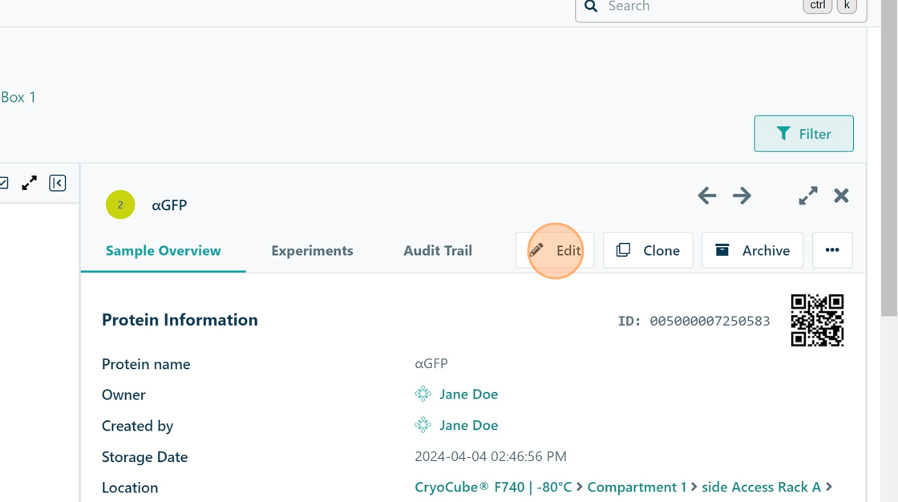Click the Storage Date label
The image size is (898, 502).
click(x=144, y=457)
